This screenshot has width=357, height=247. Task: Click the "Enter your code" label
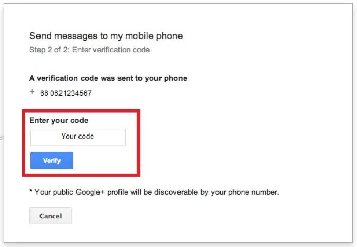[x=59, y=120]
